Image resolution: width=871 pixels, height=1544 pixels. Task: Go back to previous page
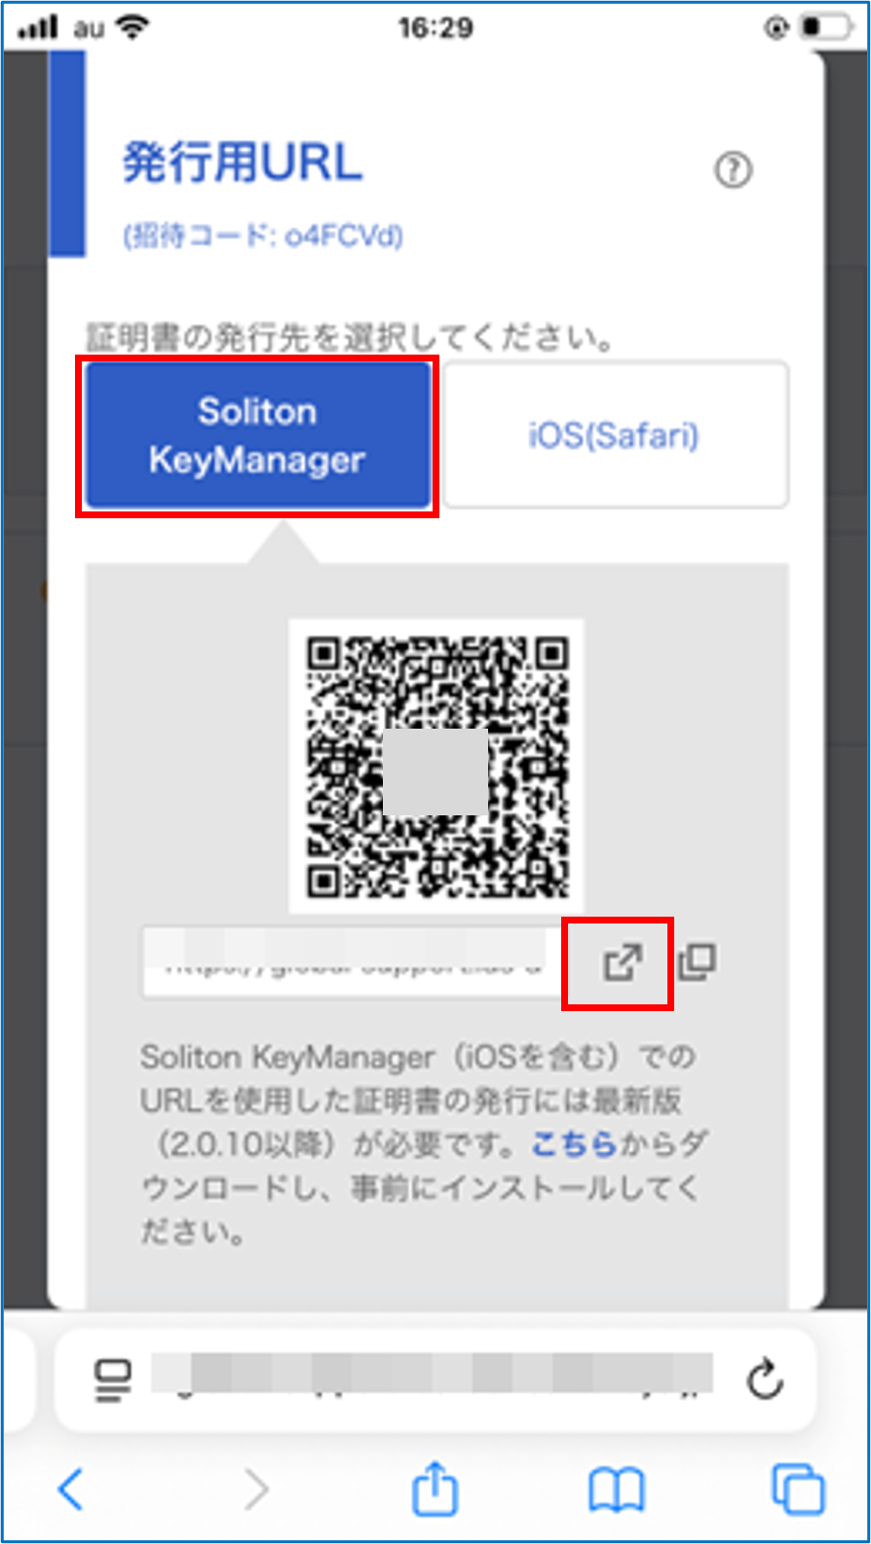(71, 1489)
